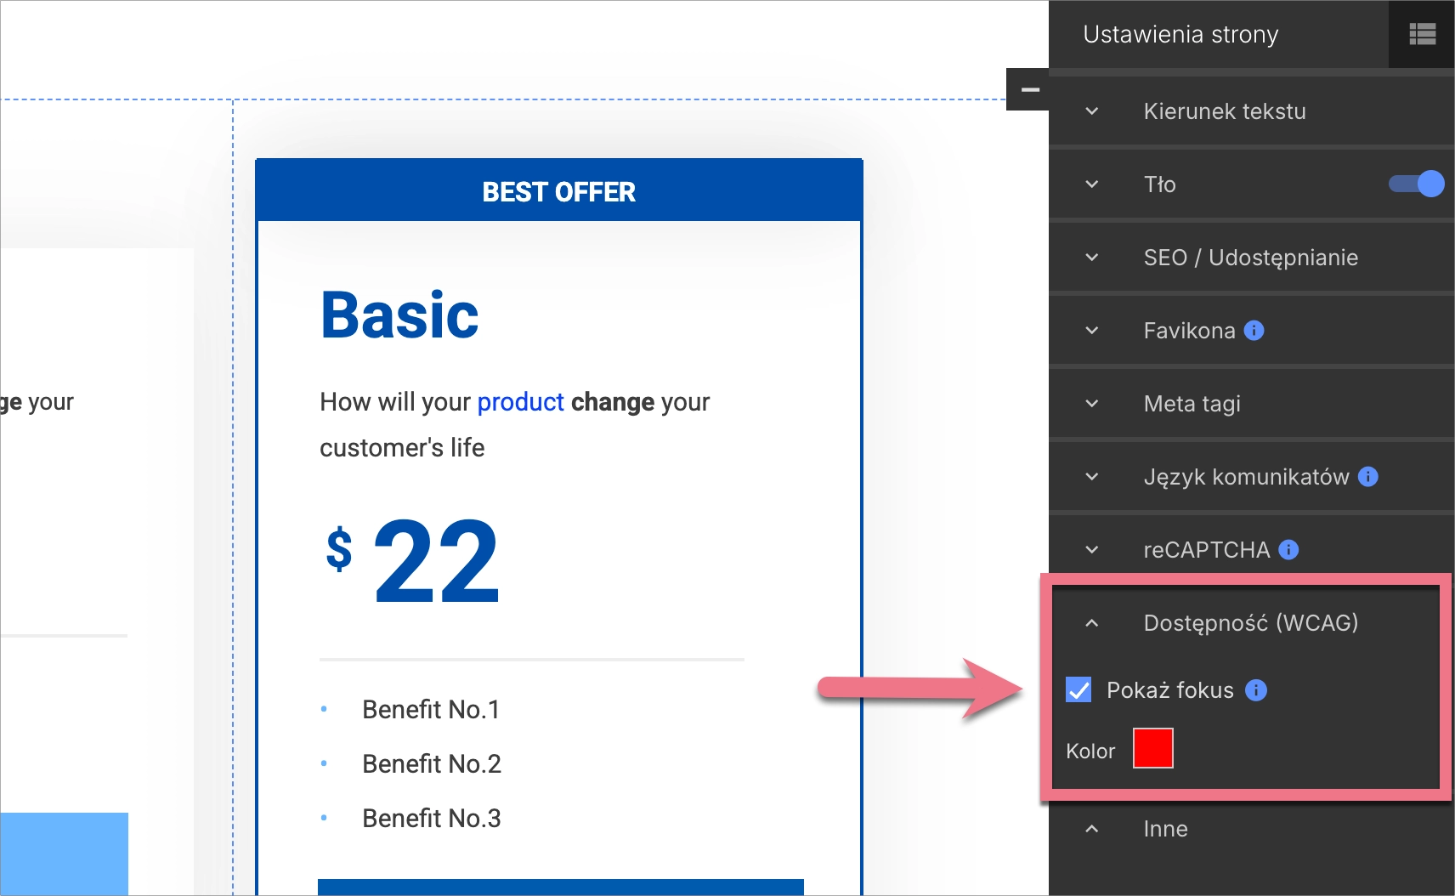Click the reCAPTCHA info icon
The image size is (1455, 896).
pos(1288,550)
